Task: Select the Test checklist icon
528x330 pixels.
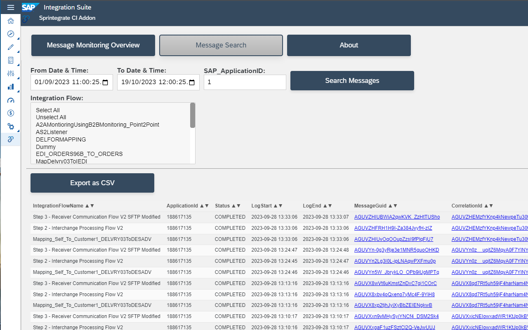Action: coord(11,60)
